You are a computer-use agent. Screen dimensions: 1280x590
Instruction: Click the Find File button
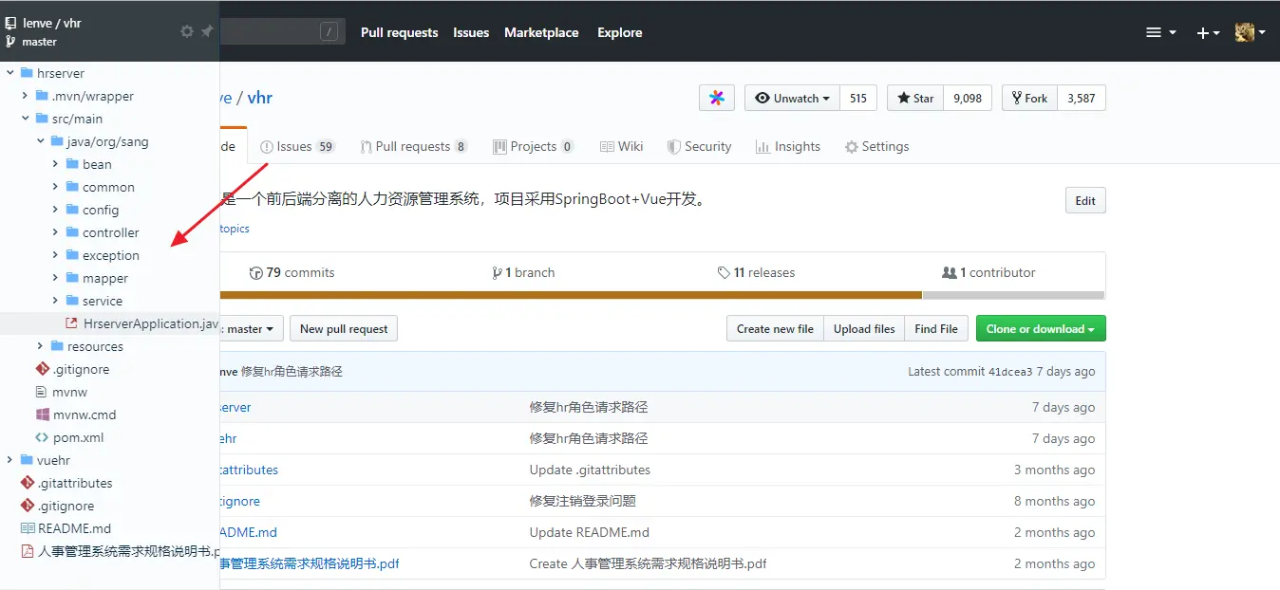coord(936,328)
